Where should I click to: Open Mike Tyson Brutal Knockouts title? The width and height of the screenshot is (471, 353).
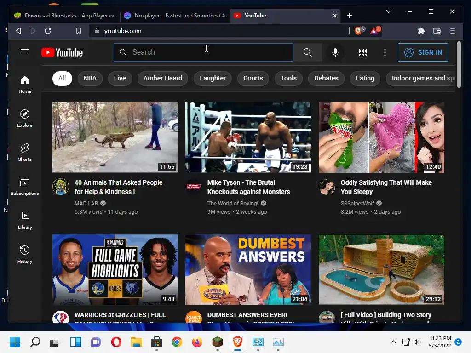tap(249, 187)
